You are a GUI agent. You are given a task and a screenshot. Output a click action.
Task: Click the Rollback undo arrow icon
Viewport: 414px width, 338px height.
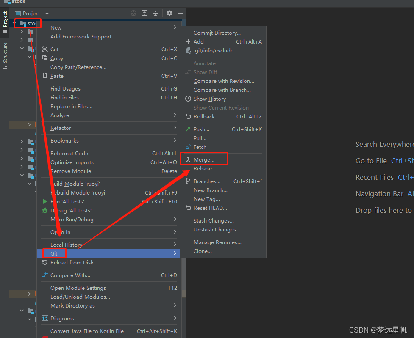coord(188,116)
